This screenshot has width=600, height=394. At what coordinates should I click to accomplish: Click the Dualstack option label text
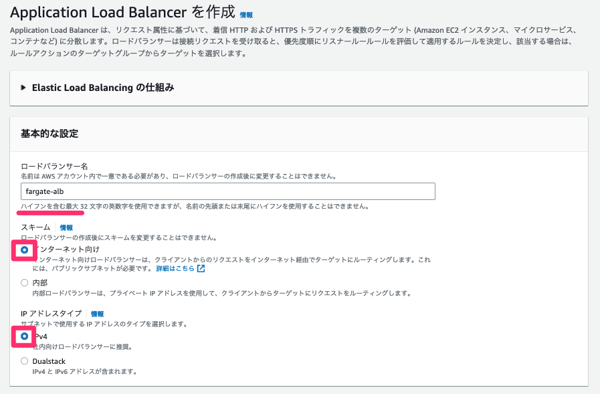click(x=49, y=361)
